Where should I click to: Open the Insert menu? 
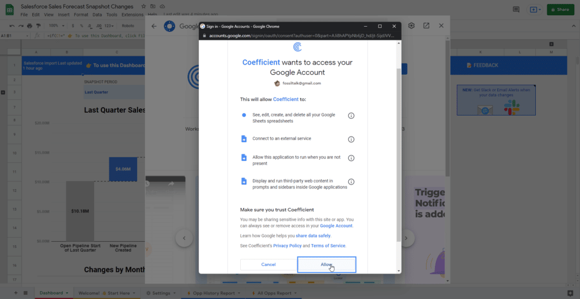pyautogui.click(x=63, y=15)
